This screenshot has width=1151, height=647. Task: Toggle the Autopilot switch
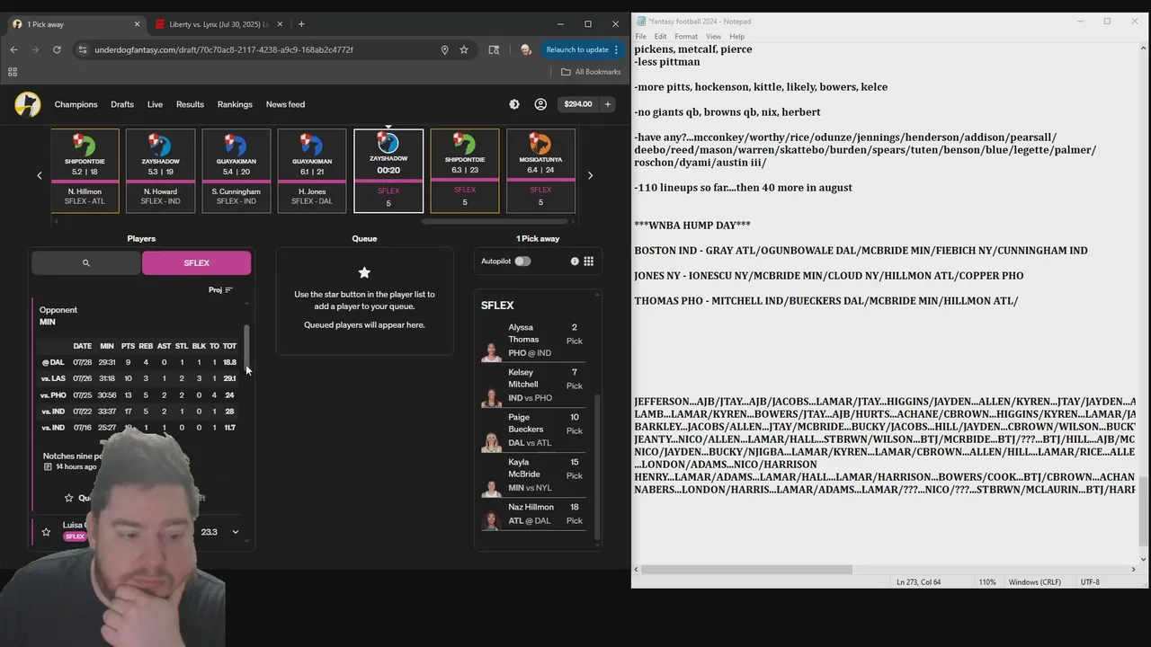pos(522,261)
